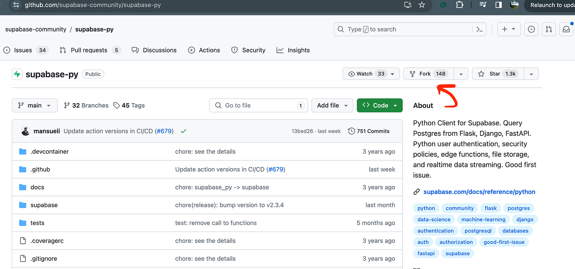Click mansueli's avatar in the commit row

26,131
